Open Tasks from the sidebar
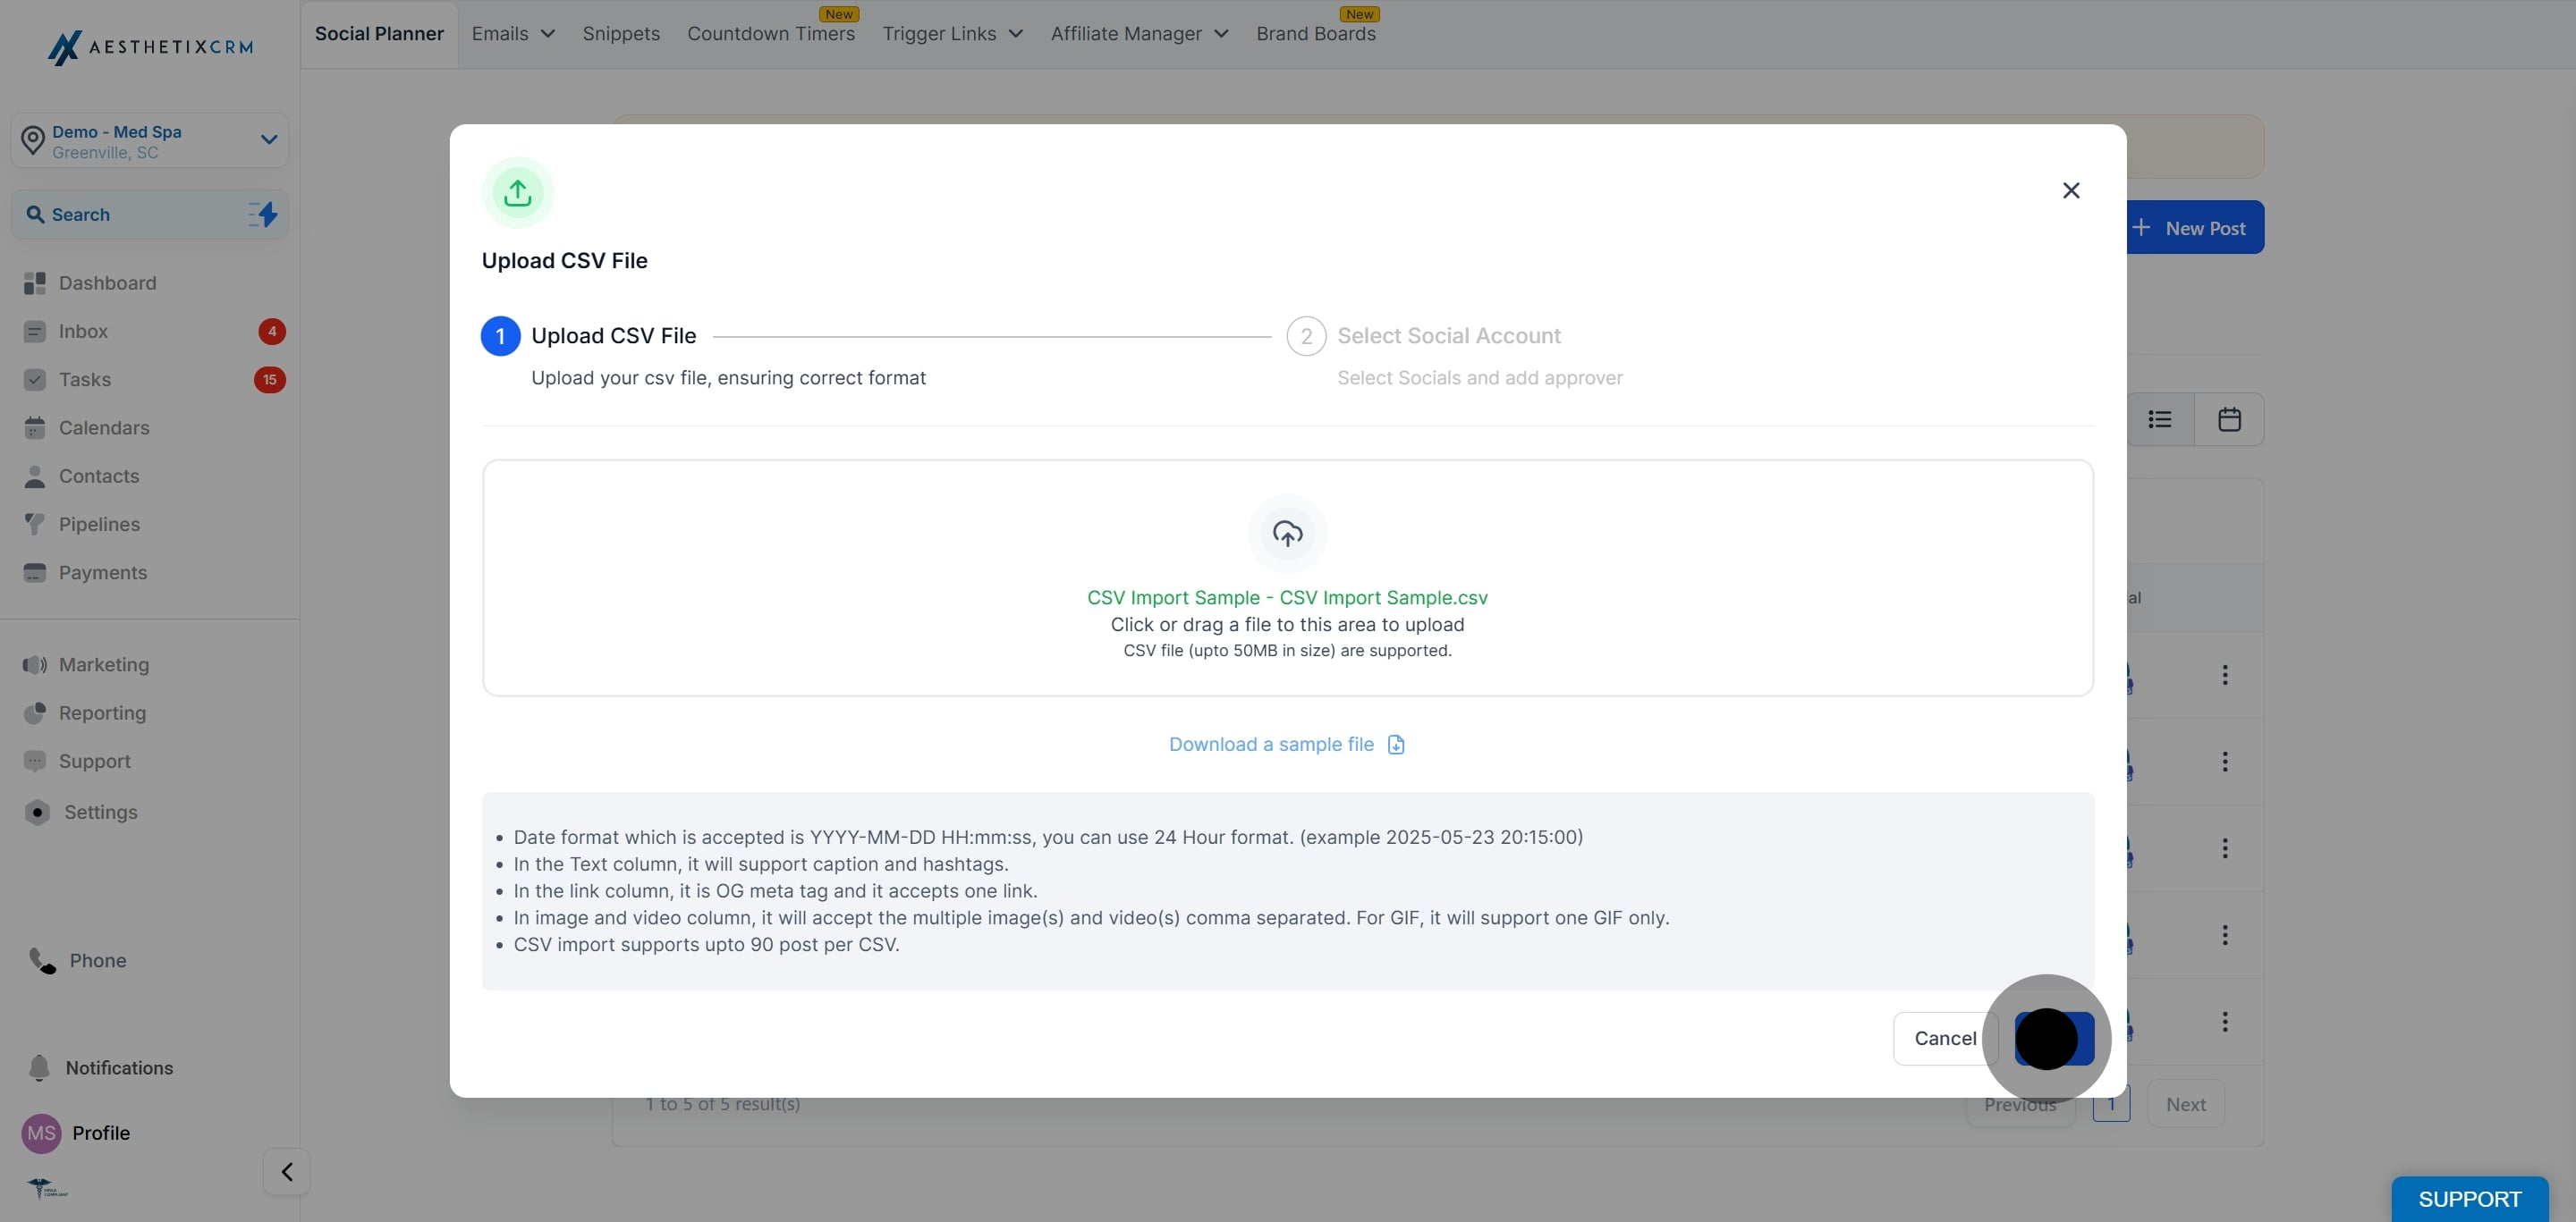The image size is (2576, 1222). tap(85, 380)
